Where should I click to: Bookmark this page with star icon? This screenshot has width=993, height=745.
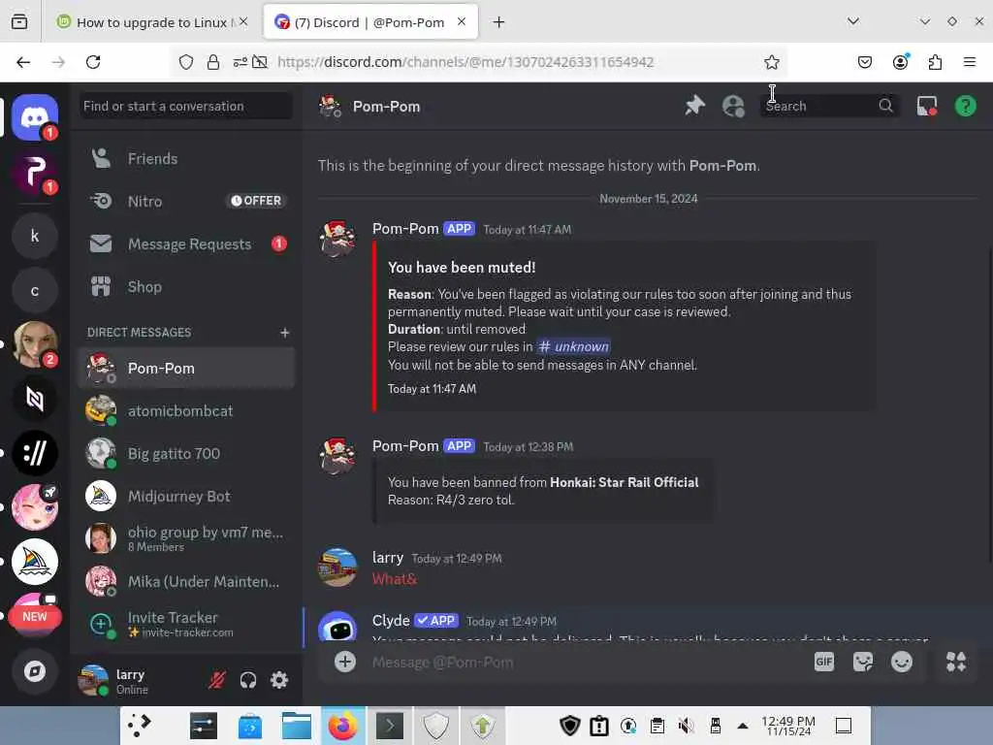coord(771,62)
